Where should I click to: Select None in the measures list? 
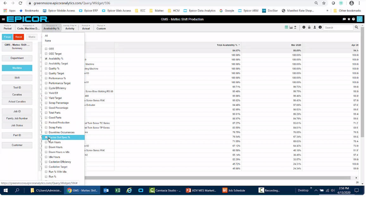click(48, 40)
